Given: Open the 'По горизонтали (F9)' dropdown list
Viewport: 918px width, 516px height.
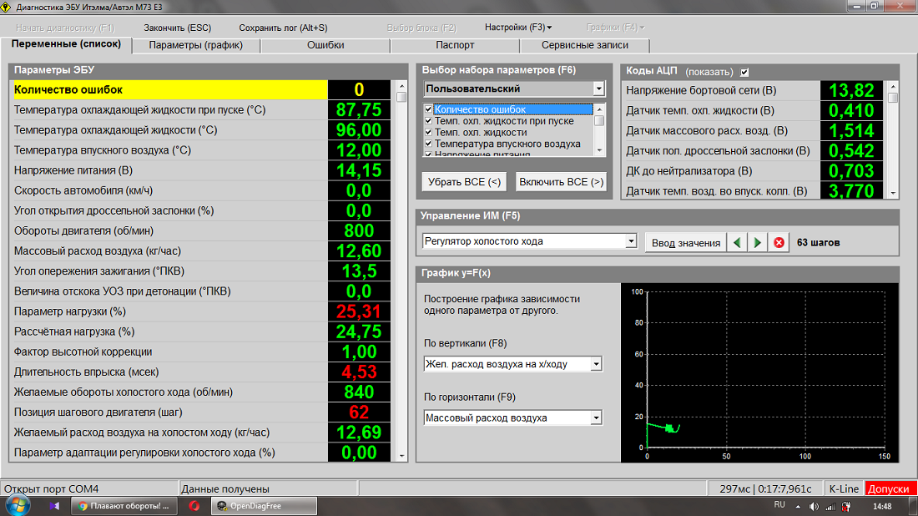Looking at the screenshot, I should tap(596, 417).
